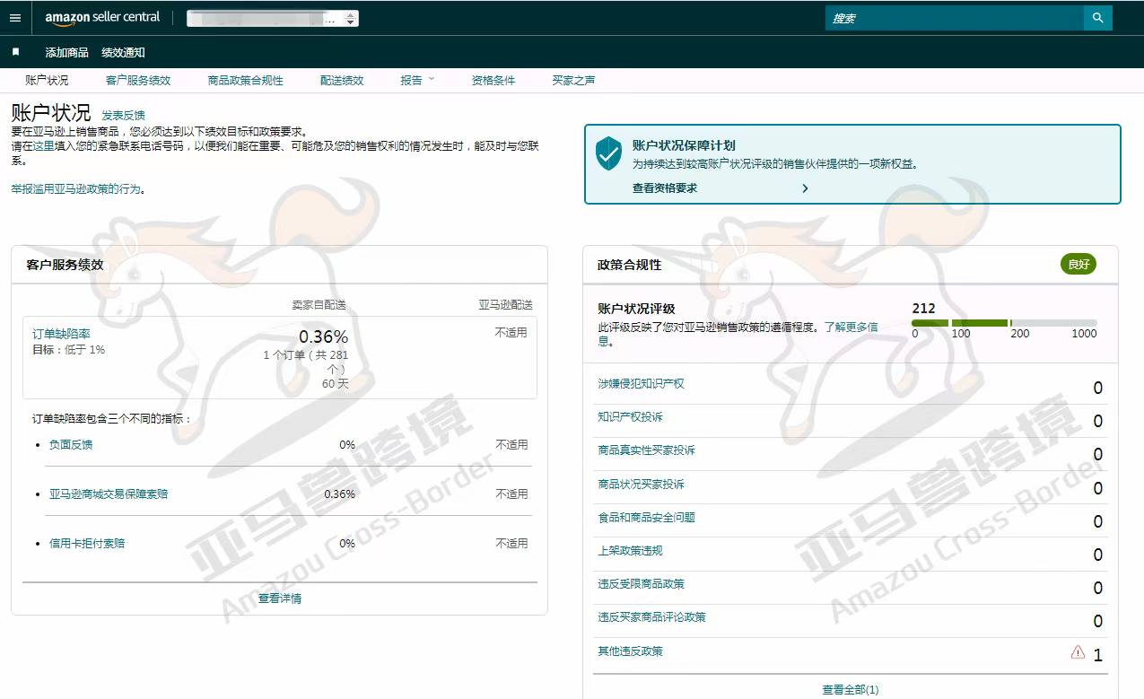Click the 客户服务绩效 panel heading
The width and height of the screenshot is (1144, 699).
[x=65, y=265]
